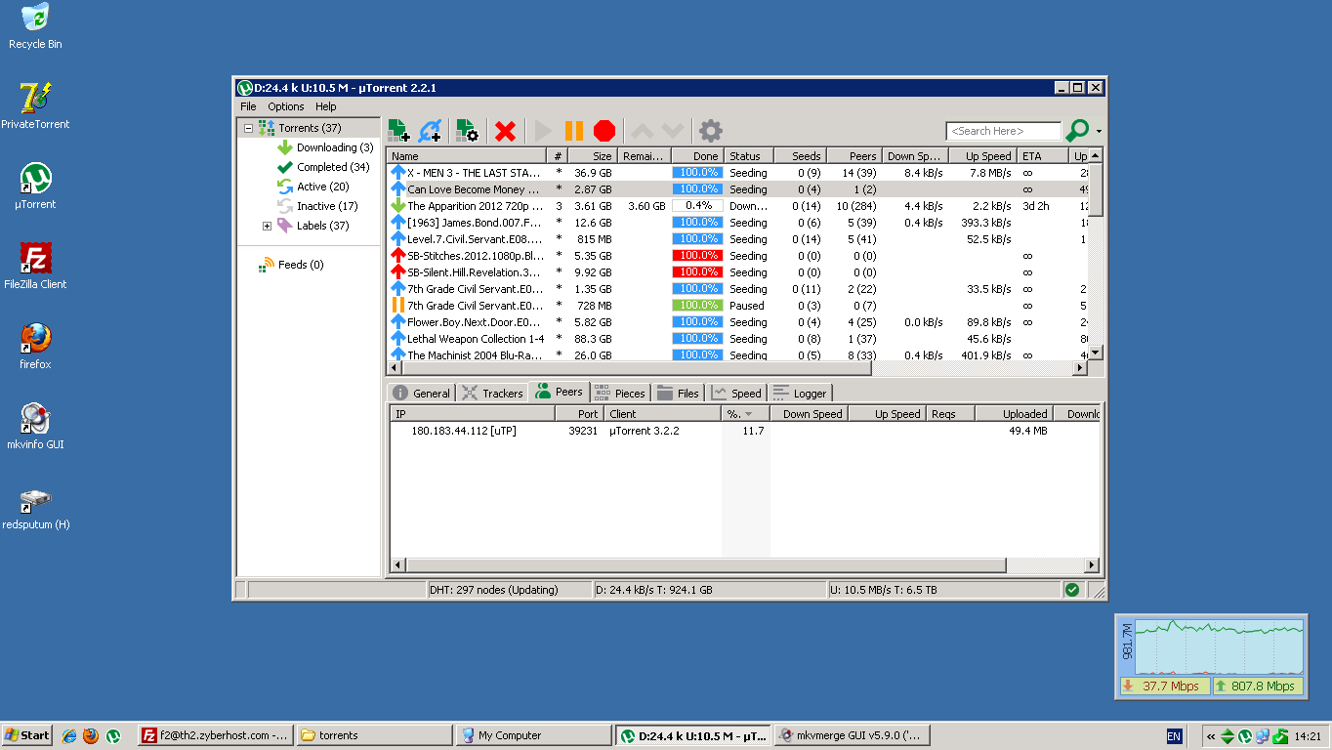1332x750 pixels.
Task: Select the firefox desktop shortcut icon
Action: pos(35,338)
